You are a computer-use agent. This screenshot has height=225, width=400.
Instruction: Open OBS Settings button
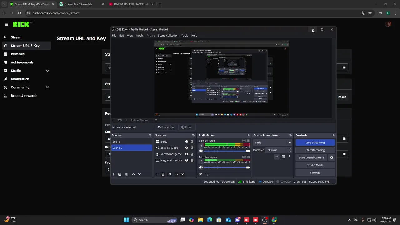click(315, 172)
